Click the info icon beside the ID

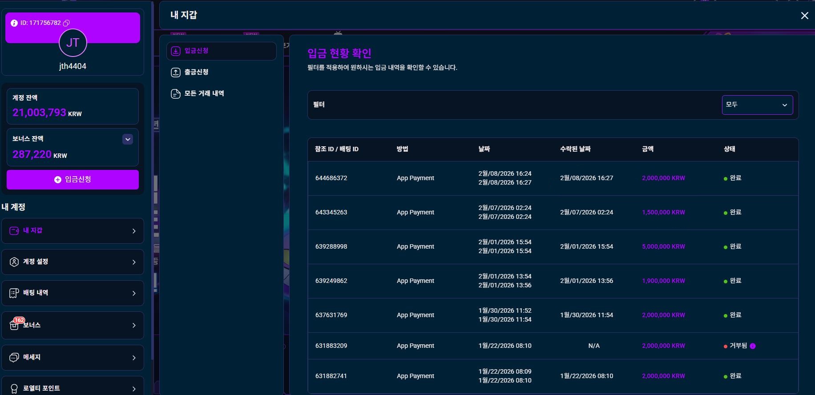pyautogui.click(x=14, y=23)
